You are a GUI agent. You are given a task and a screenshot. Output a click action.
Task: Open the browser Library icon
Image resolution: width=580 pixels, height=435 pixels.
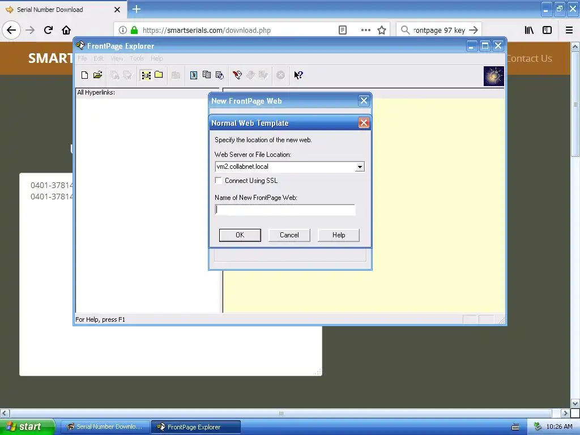click(x=529, y=31)
